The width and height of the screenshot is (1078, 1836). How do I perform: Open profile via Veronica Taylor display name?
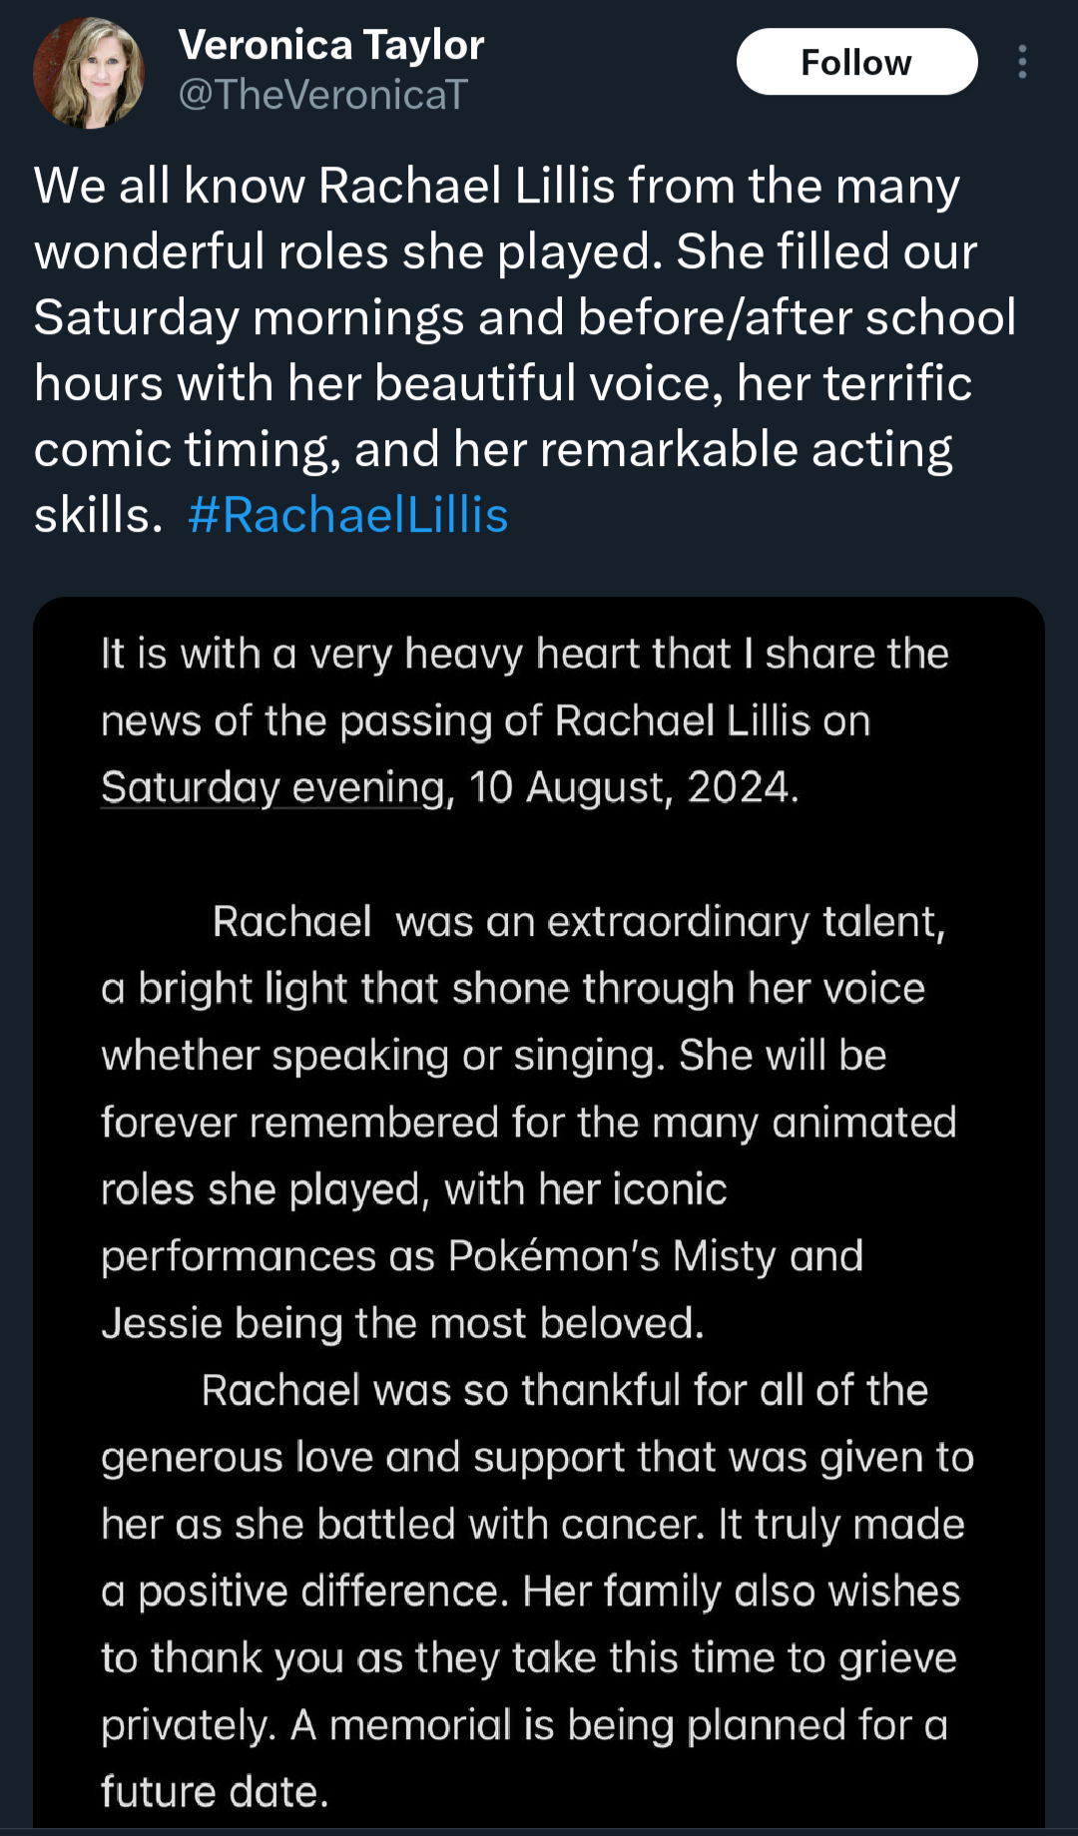pos(330,45)
